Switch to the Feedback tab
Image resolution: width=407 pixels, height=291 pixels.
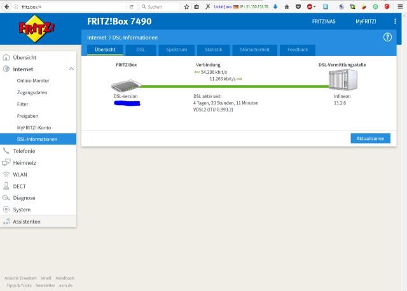(x=298, y=50)
